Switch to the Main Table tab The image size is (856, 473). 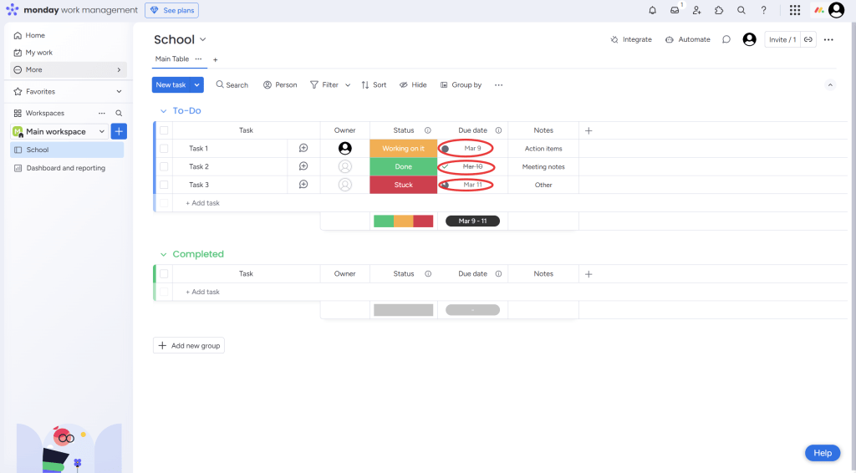pyautogui.click(x=172, y=59)
